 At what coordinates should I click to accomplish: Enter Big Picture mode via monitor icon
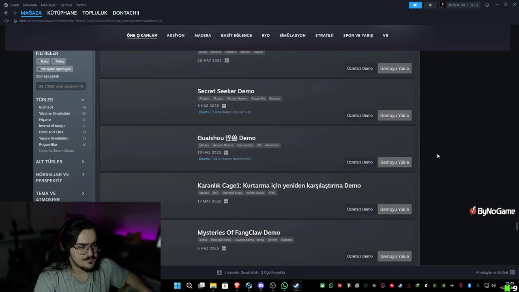click(487, 5)
